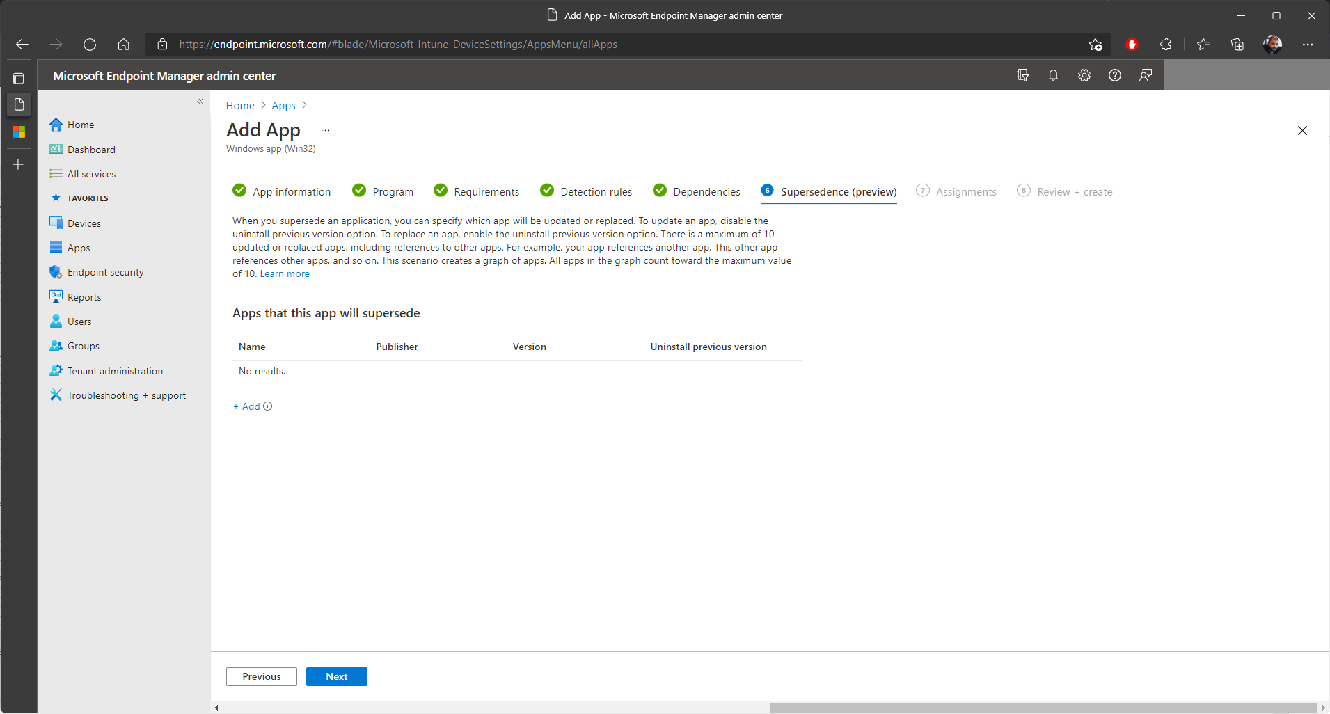The height and width of the screenshot is (714, 1330).
Task: Open the help question mark icon
Action: (1115, 75)
